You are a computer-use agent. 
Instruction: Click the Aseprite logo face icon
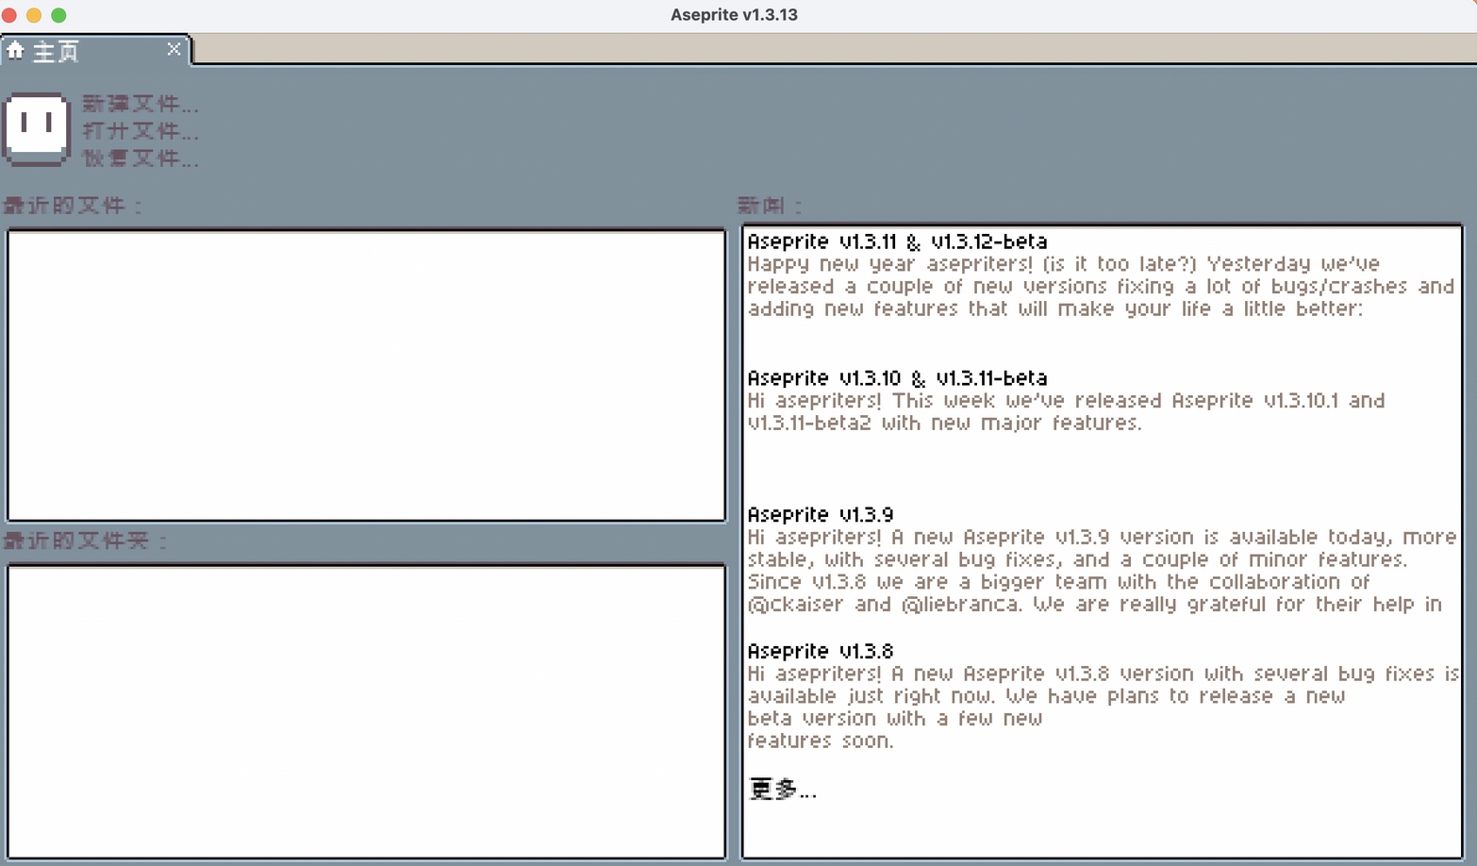pyautogui.click(x=36, y=129)
